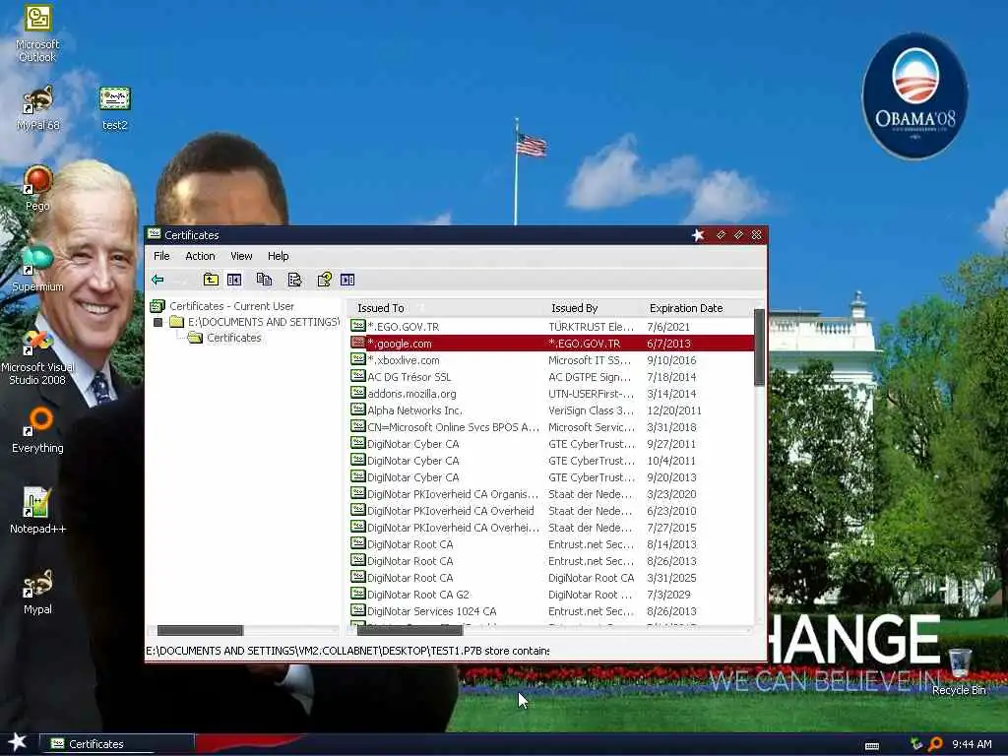Image resolution: width=1008 pixels, height=756 pixels.
Task: Click the certificate icon beside Alpha Networks Inc.
Action: 358,409
